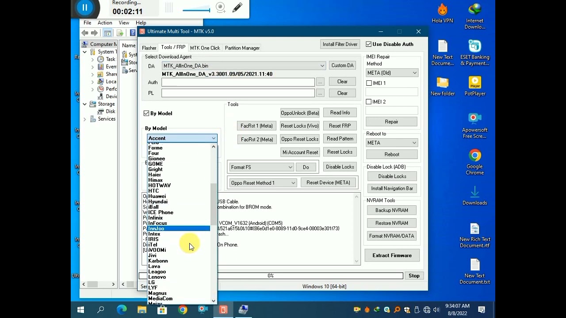Click the IMEI 1 input field
Screen dimensions: 566x318
click(391, 92)
